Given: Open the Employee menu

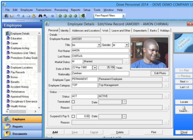Looking at the screenshot, I should (27, 10).
